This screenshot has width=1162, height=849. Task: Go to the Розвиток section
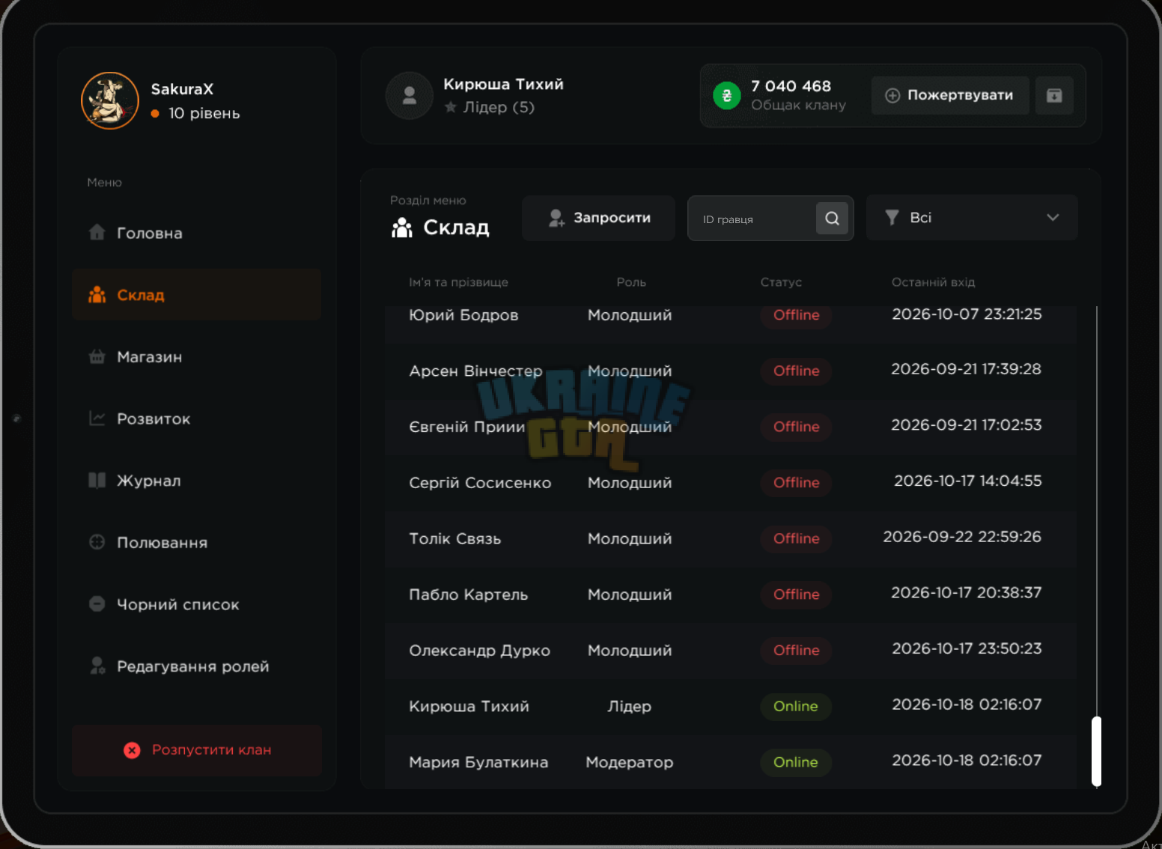pyautogui.click(x=196, y=419)
